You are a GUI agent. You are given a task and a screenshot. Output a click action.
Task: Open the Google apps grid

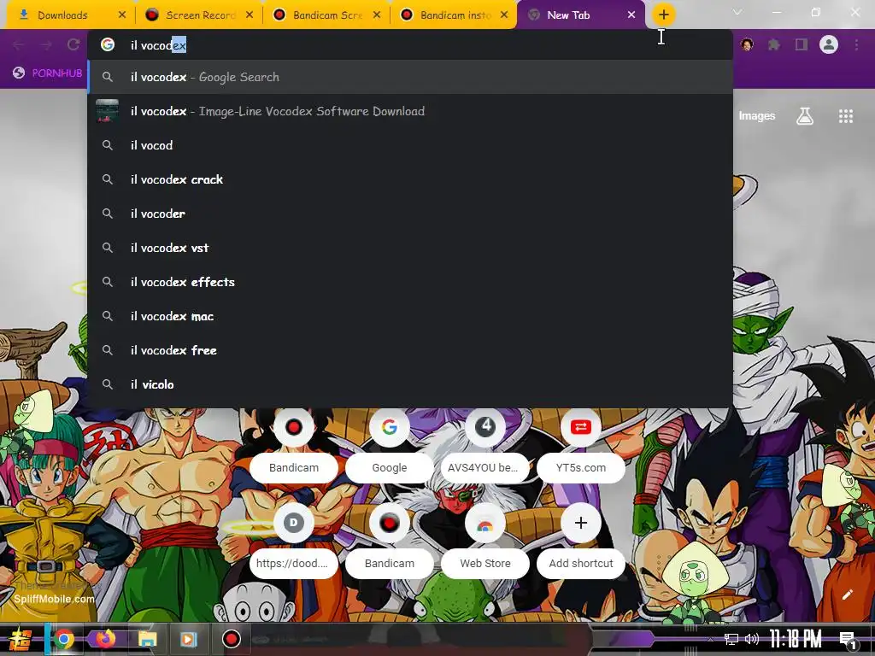coord(846,116)
